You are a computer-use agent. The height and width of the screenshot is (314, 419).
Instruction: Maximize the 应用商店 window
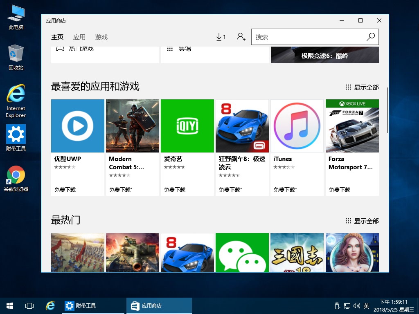360,20
